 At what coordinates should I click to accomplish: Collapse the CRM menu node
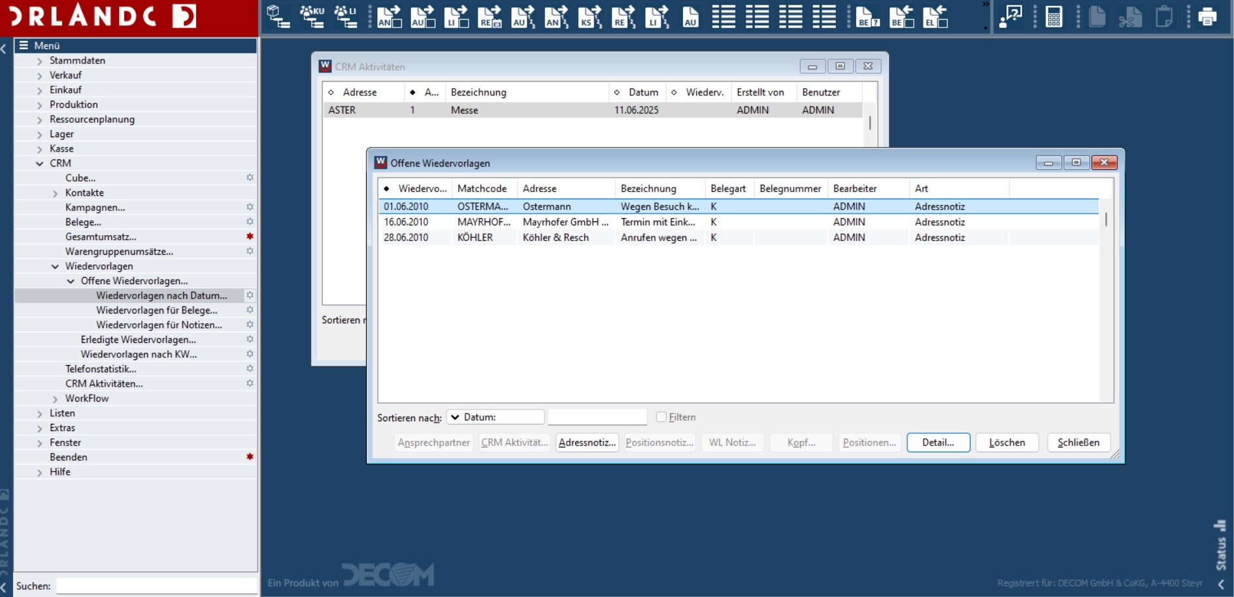click(x=40, y=163)
